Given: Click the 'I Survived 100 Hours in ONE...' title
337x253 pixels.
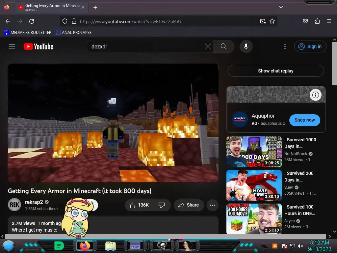Looking at the screenshot, I should (x=299, y=210).
